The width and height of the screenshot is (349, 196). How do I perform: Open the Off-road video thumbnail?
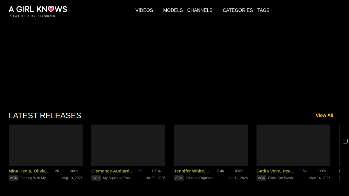[211, 145]
